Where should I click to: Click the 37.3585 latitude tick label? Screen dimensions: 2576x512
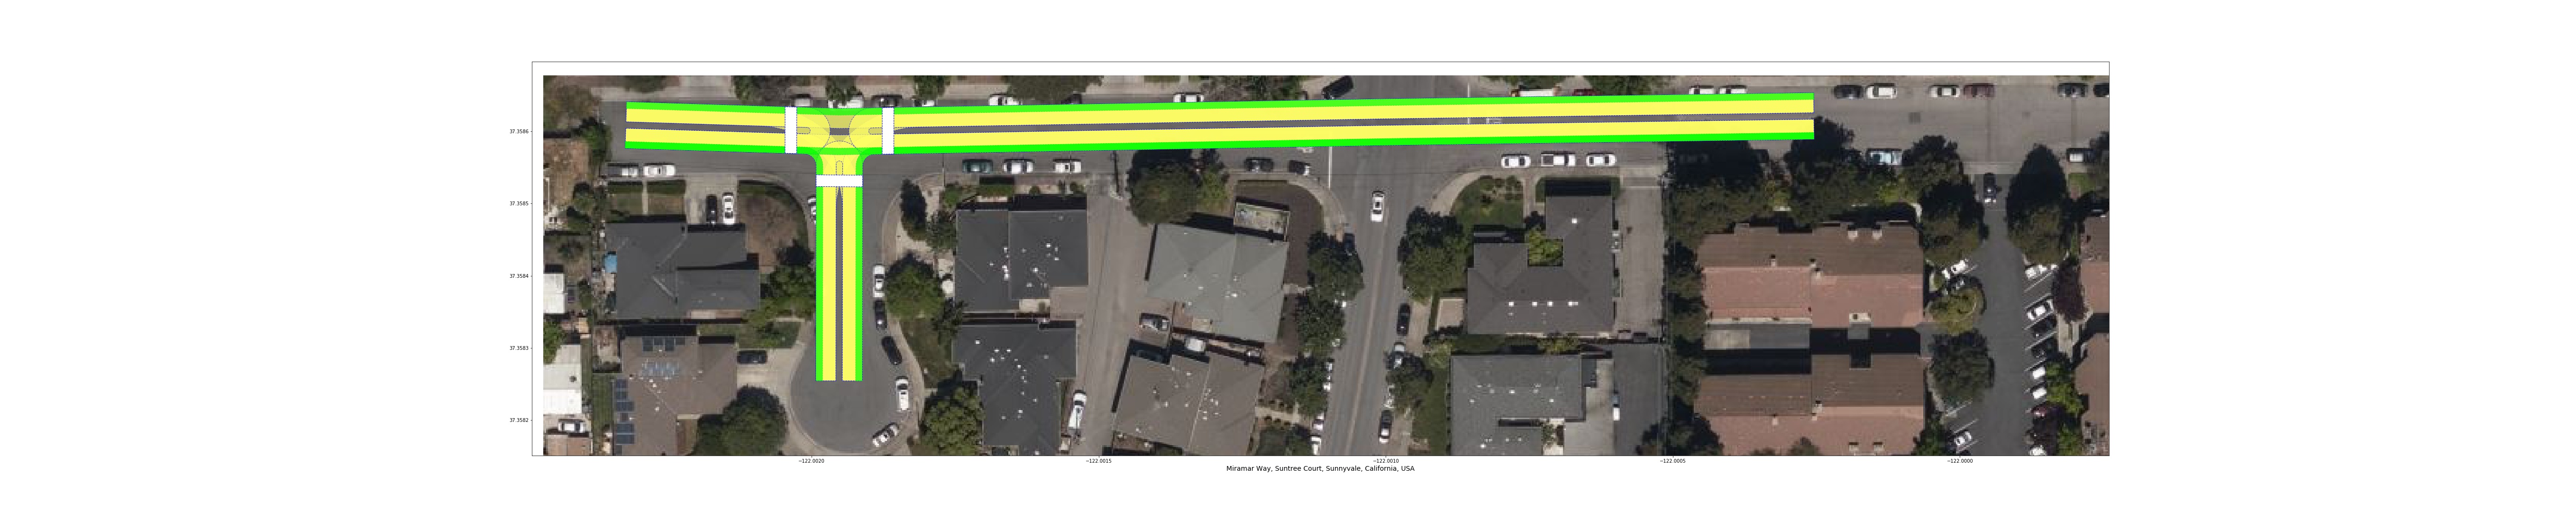coord(519,204)
